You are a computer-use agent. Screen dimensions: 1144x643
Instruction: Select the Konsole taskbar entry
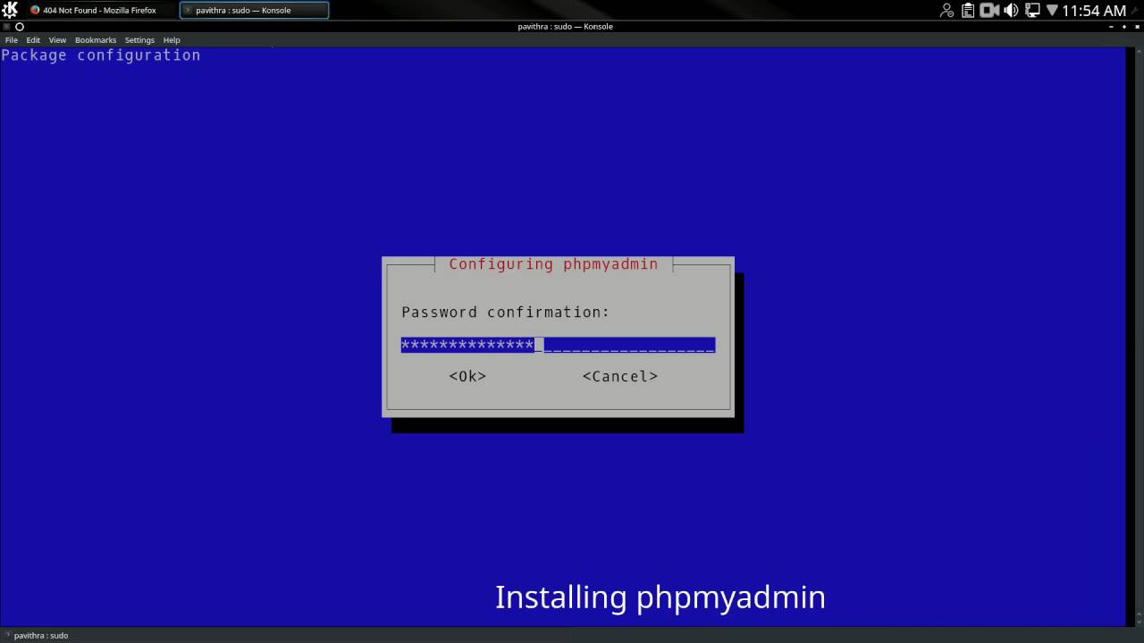(x=254, y=10)
